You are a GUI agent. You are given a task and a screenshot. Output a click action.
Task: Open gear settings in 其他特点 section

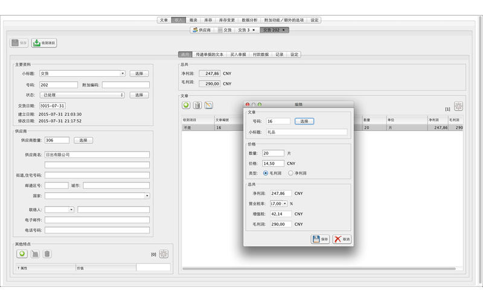tap(164, 254)
